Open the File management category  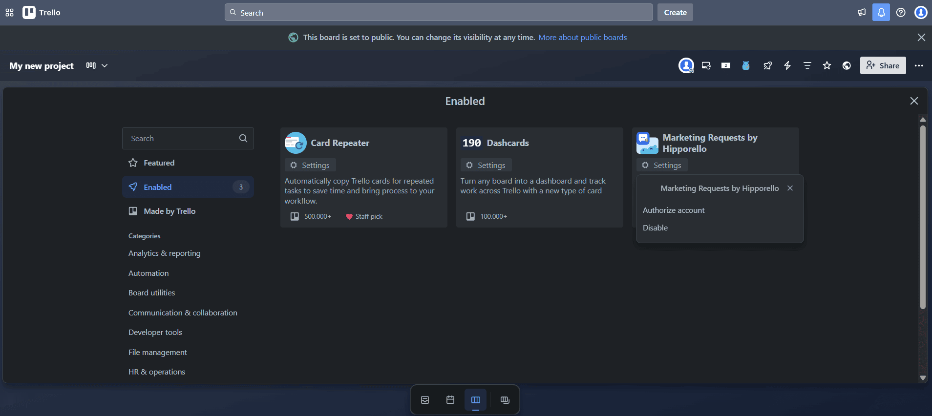point(157,352)
